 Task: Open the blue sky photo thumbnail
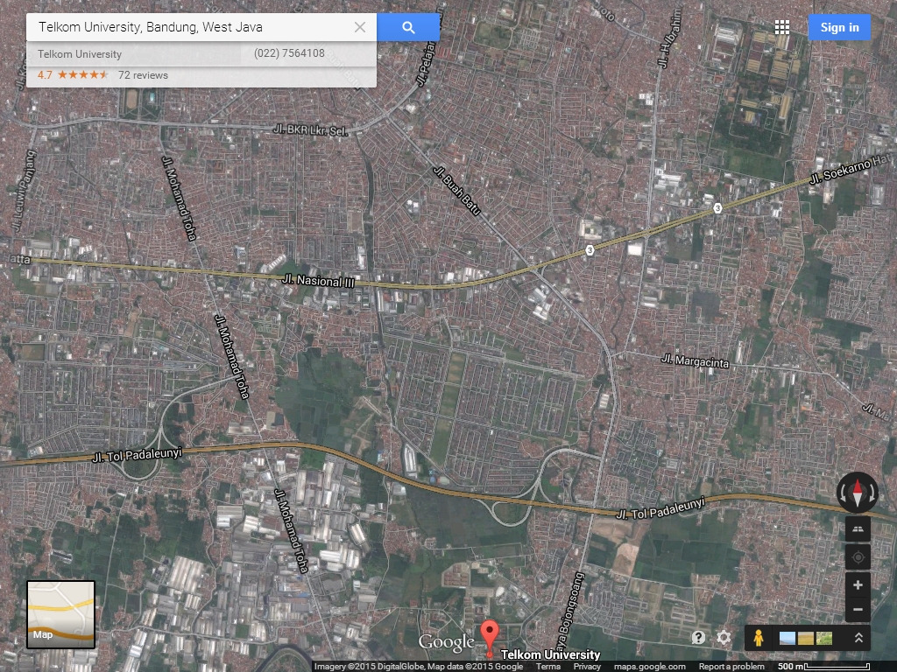point(788,638)
